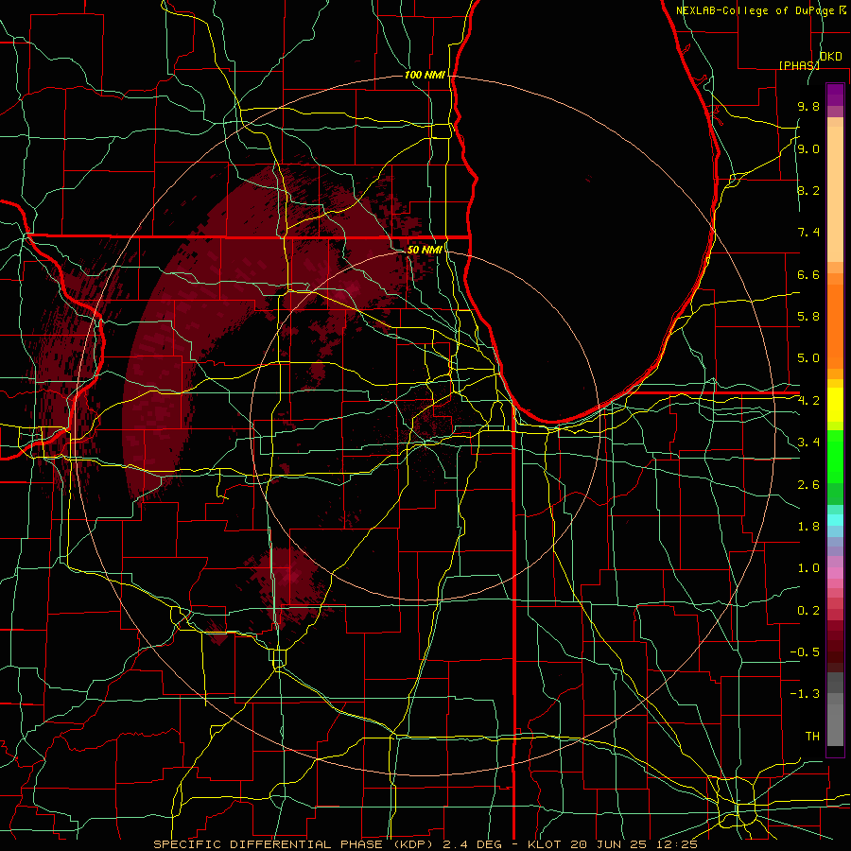
Task: Click the 5.0 scale value
Action: [808, 358]
